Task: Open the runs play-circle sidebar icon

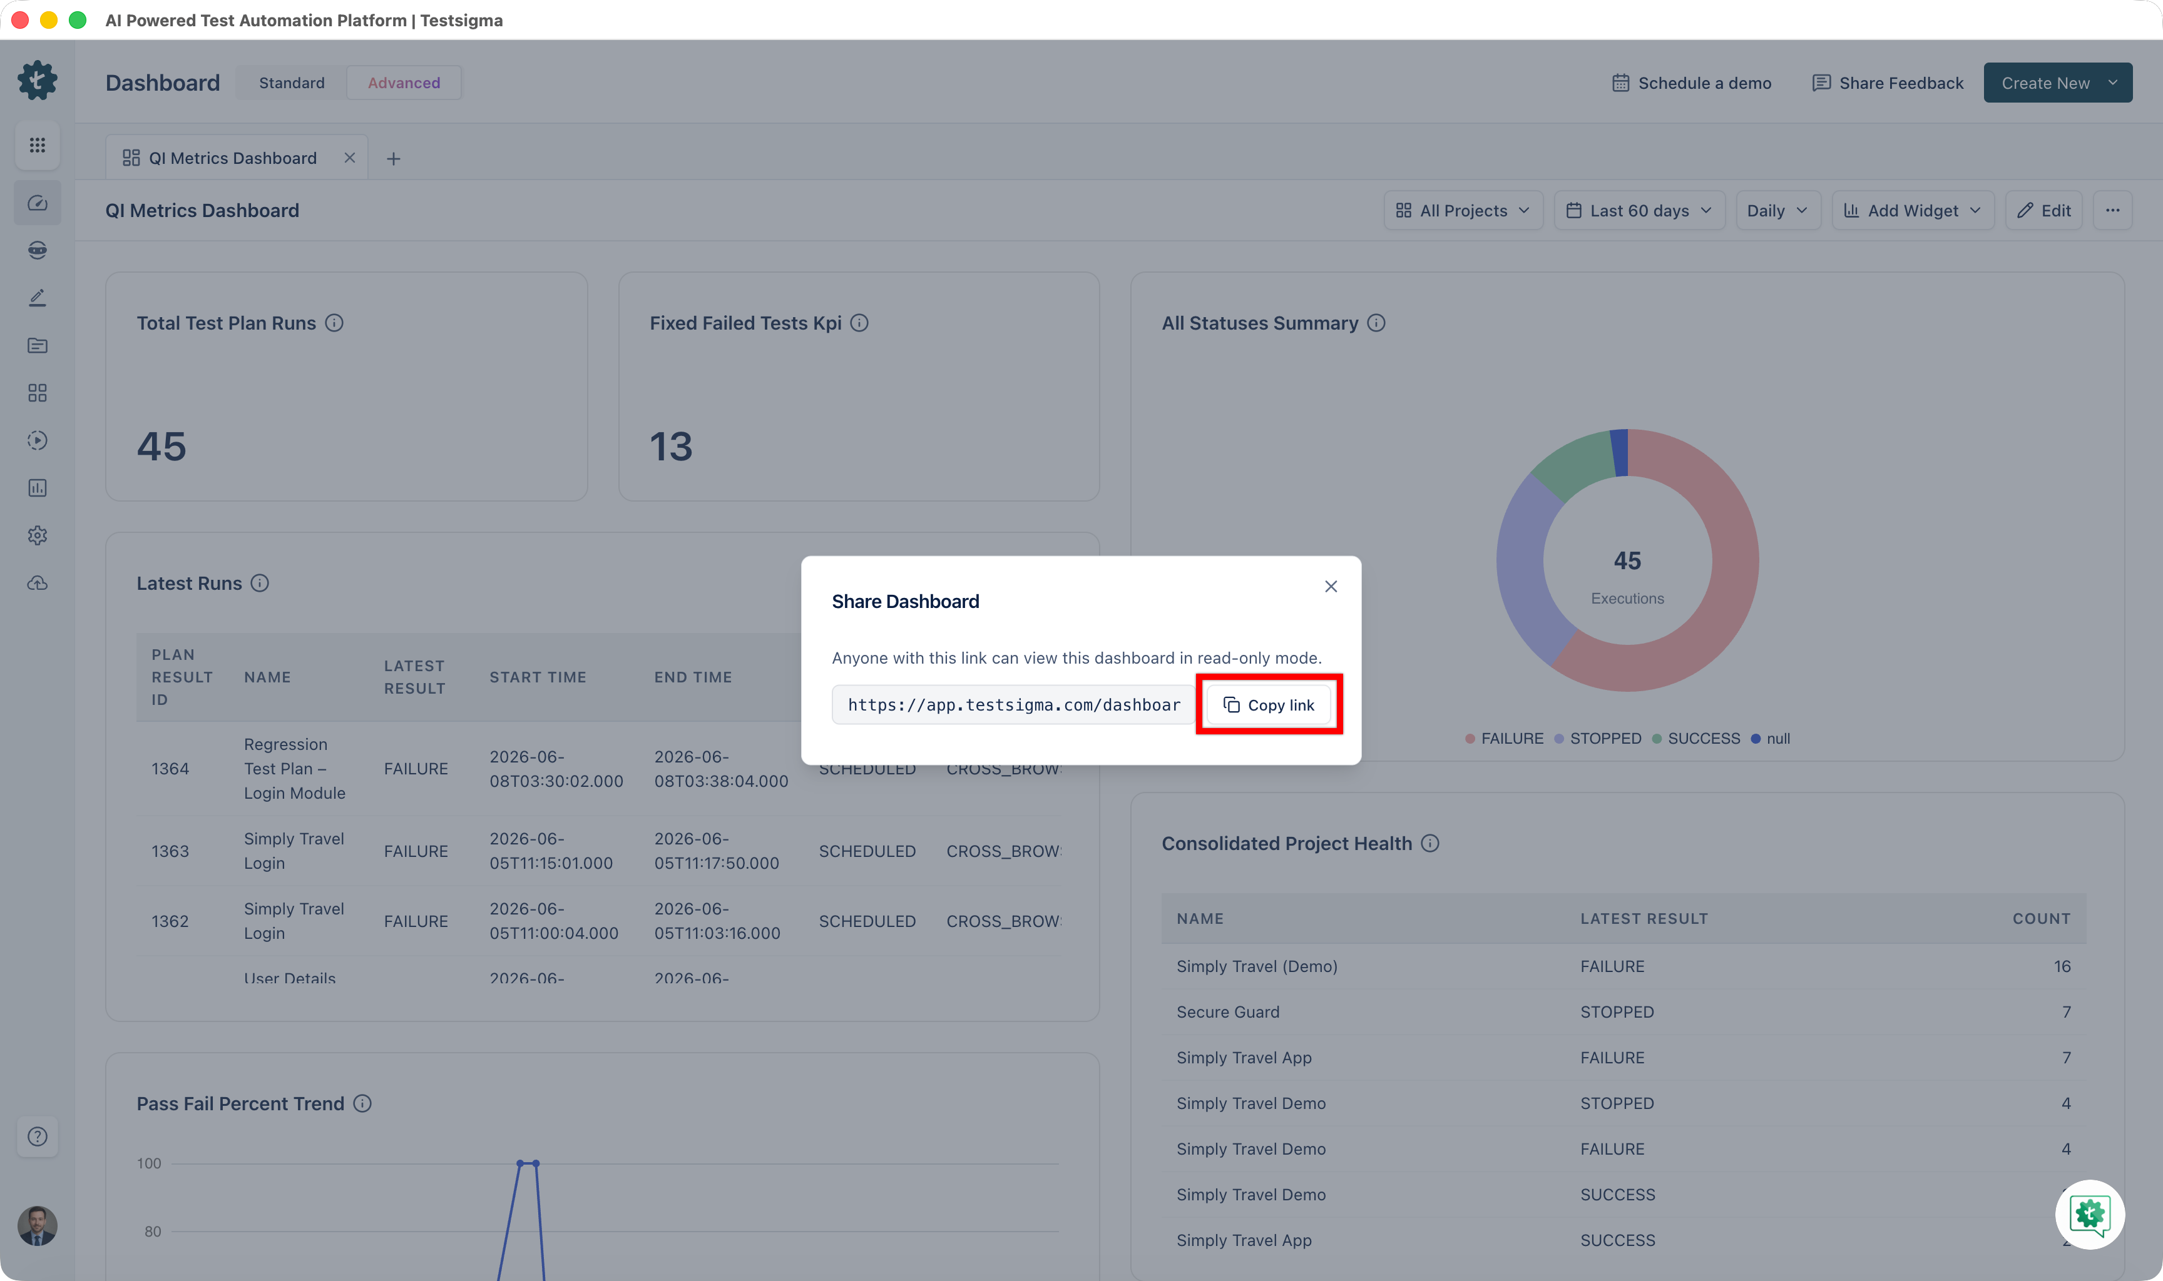Action: click(x=37, y=440)
